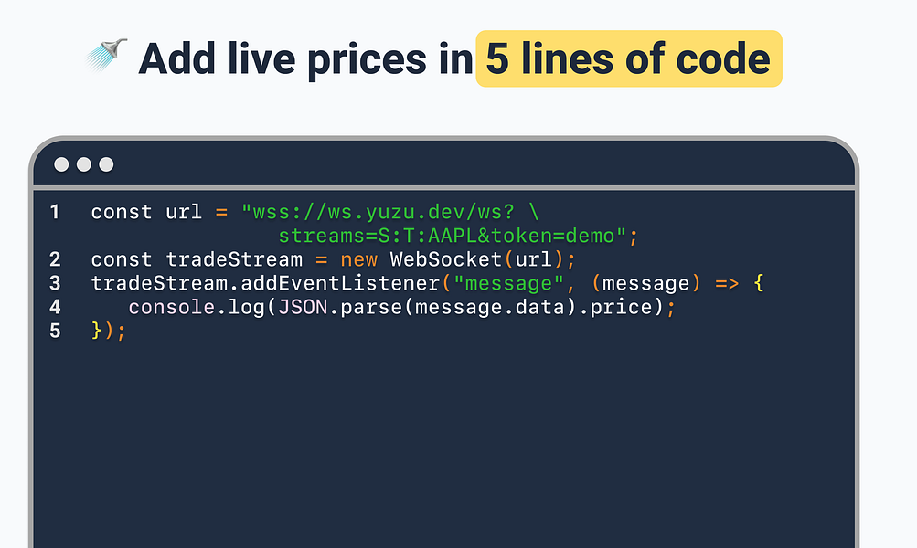Screen dimensions: 917x548
Task: Select line number 3 in gutter
Action: click(x=55, y=283)
